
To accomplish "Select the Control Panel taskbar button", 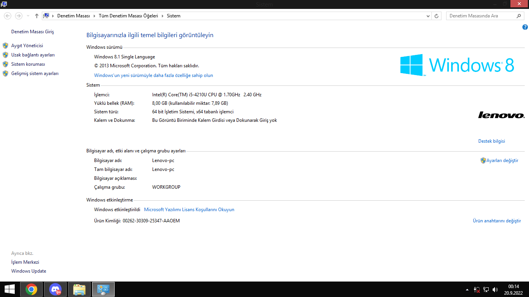I will [x=103, y=289].
